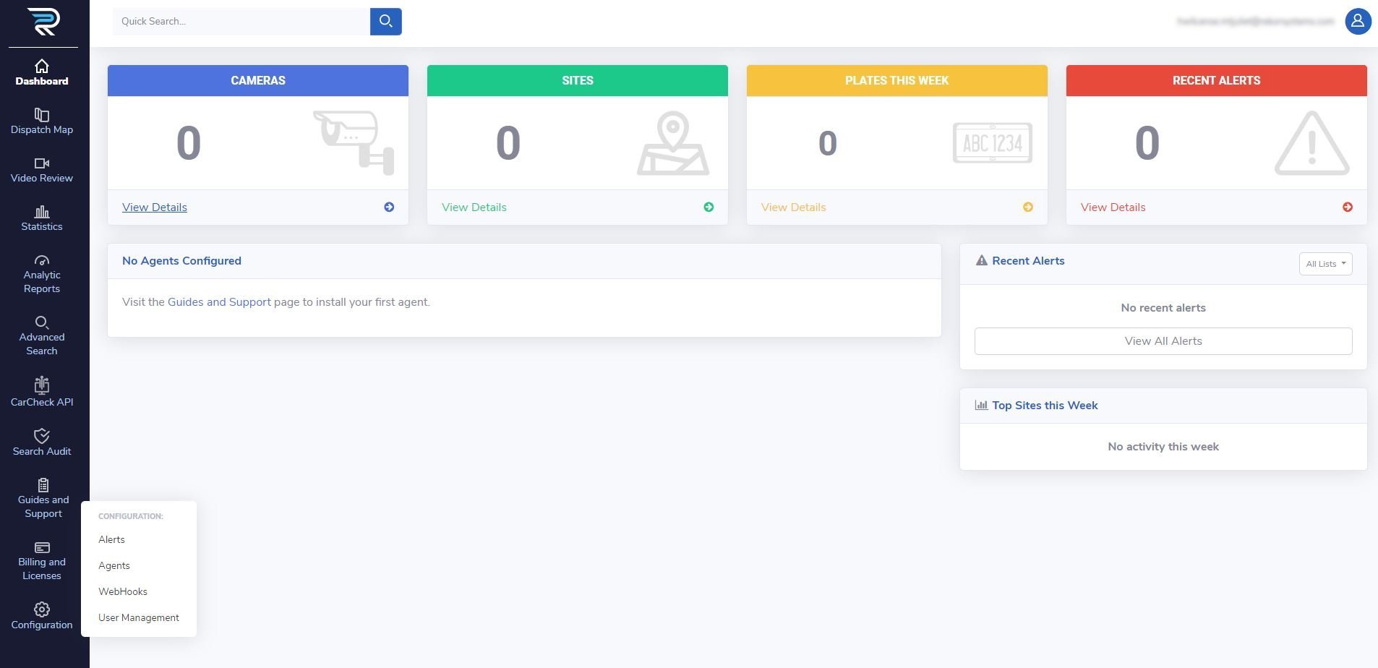Open Dispatch Map from the sidebar
Viewport: 1378px width, 668px height.
pyautogui.click(x=42, y=121)
